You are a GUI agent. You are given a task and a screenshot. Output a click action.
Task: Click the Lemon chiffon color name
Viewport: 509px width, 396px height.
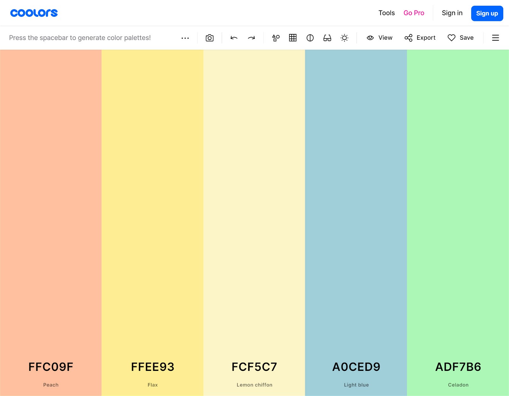[x=254, y=385]
